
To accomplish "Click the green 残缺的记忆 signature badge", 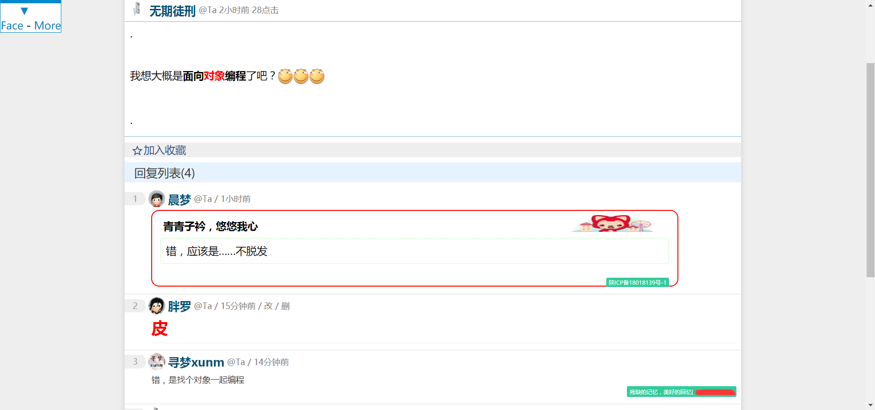I will click(682, 392).
